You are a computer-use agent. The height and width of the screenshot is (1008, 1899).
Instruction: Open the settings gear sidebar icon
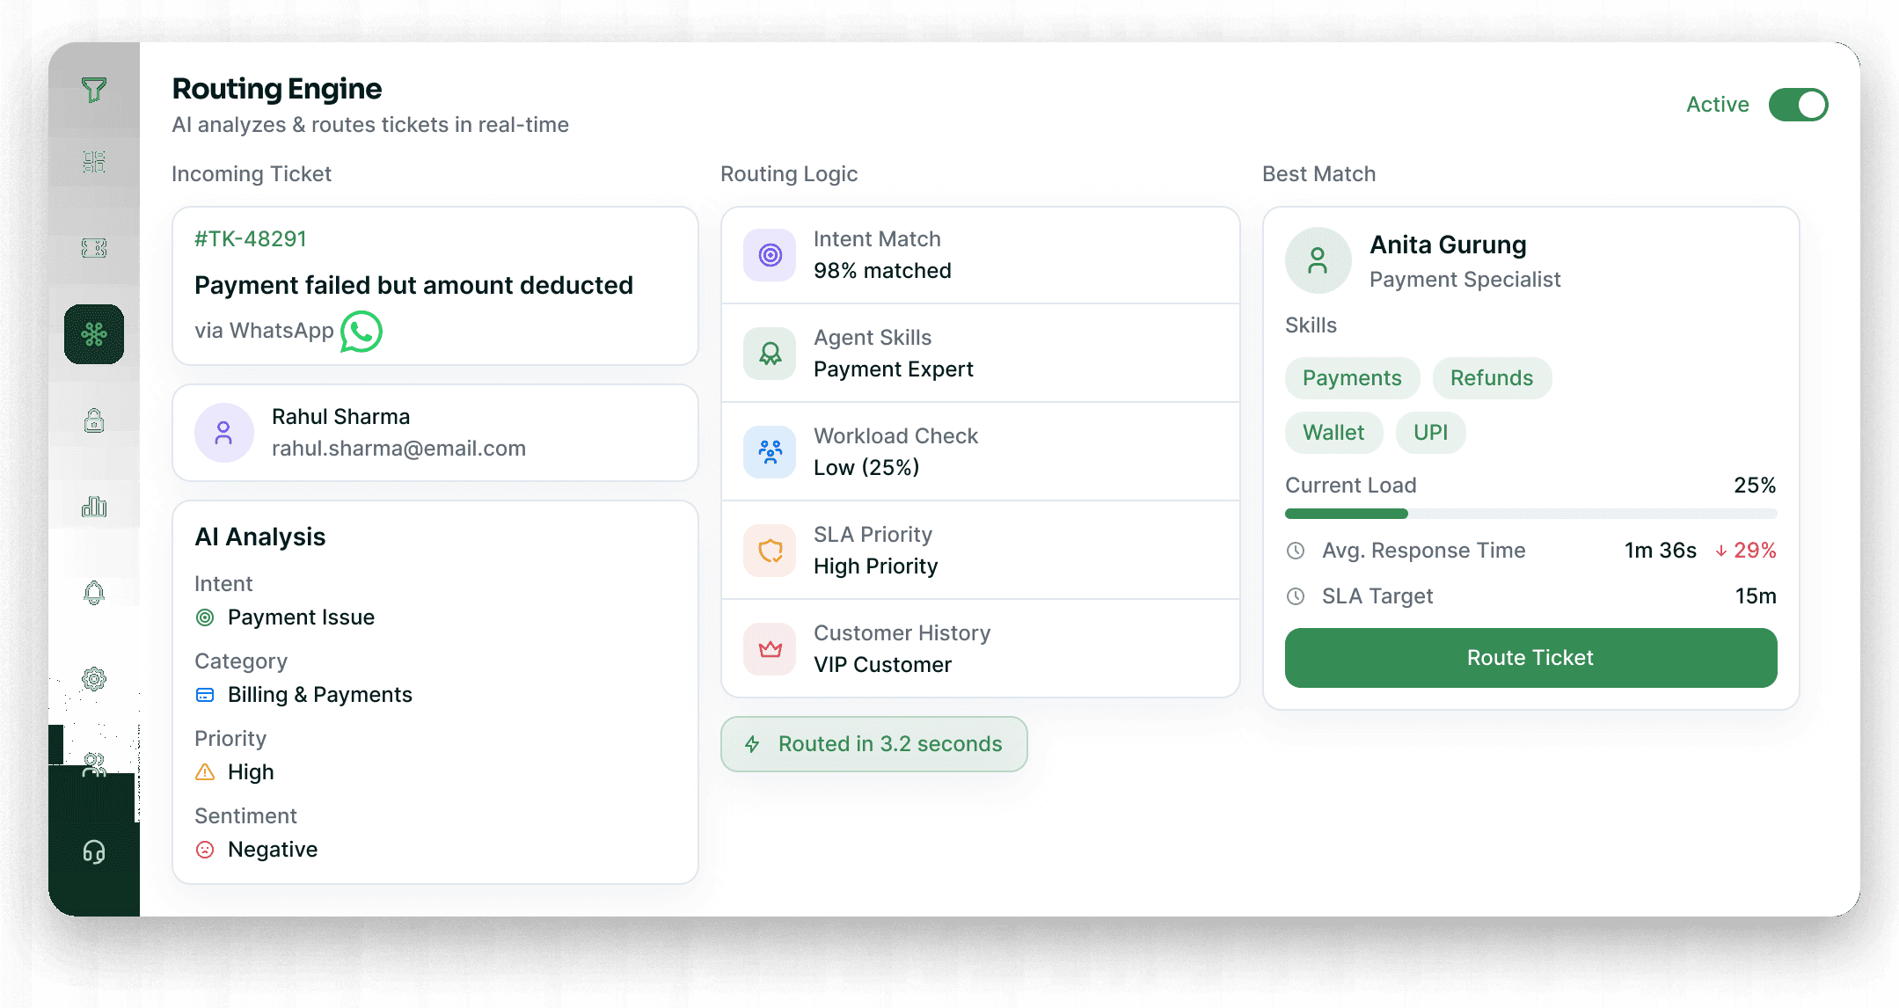pos(94,679)
